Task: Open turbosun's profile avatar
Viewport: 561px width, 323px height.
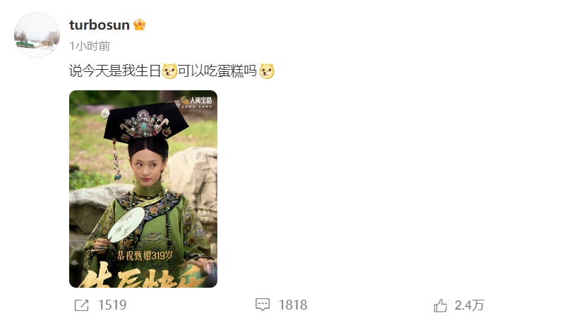Action: pos(37,35)
